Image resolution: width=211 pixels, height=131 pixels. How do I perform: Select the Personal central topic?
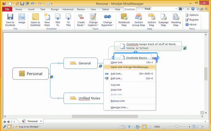click(30, 74)
